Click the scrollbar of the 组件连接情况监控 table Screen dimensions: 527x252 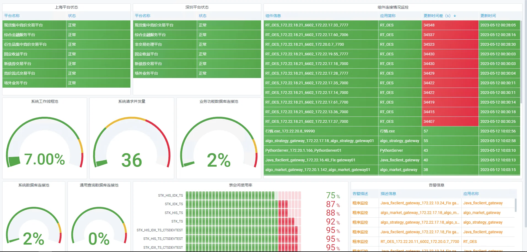click(x=521, y=62)
